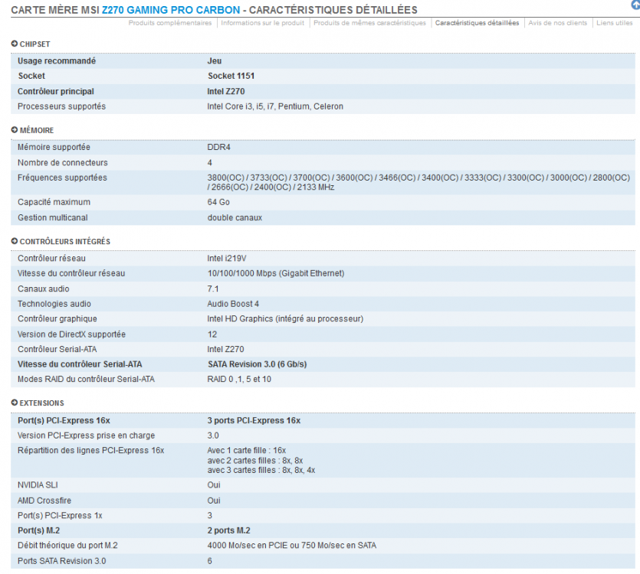Select the Ports SATA Revision 3.0 label

point(61,561)
